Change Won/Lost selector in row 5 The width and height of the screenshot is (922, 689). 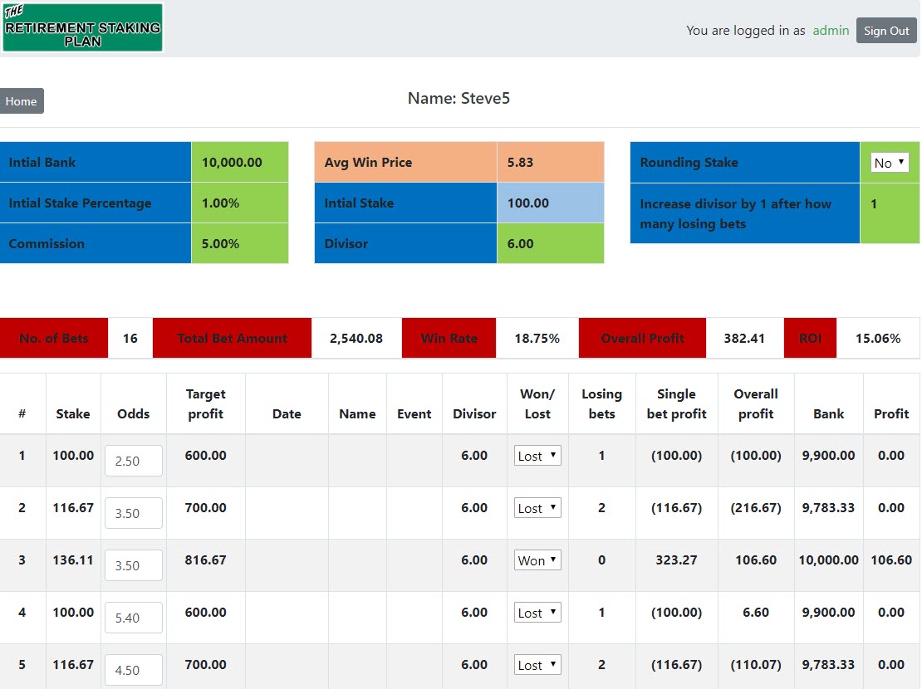pyautogui.click(x=537, y=665)
